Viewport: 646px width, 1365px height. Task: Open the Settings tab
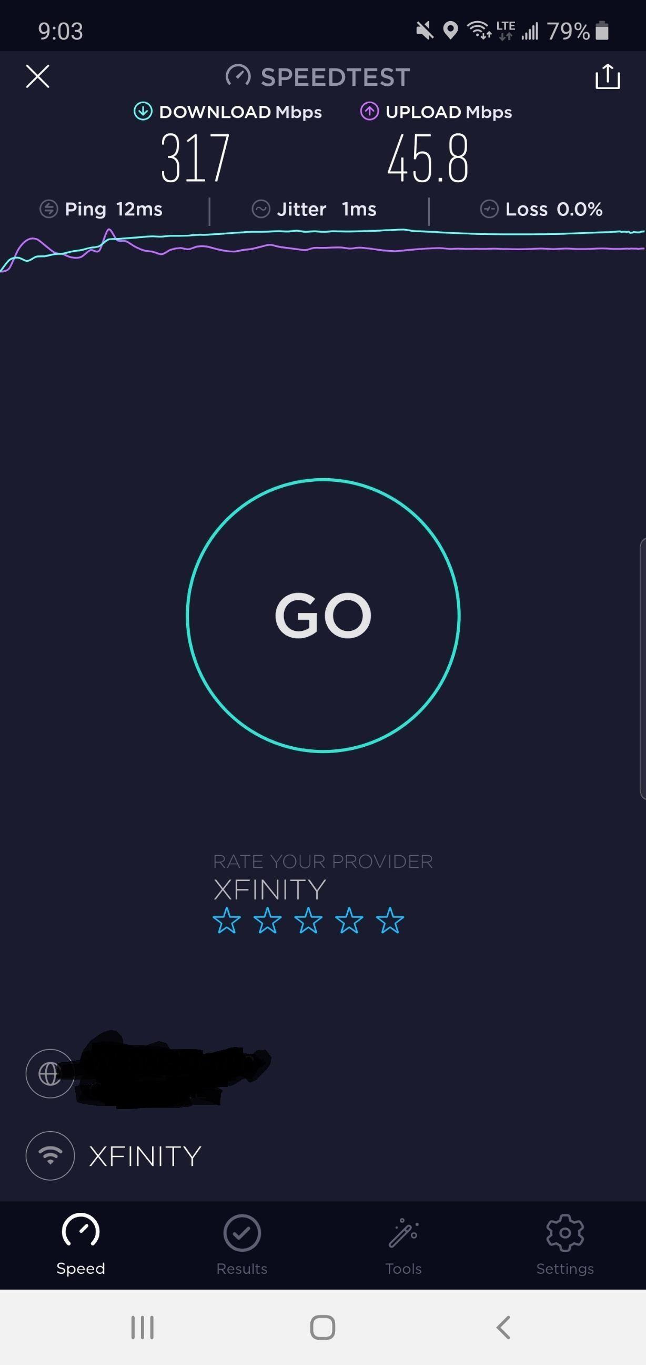(565, 1245)
